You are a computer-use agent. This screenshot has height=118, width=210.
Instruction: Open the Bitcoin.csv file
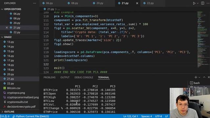[x=14, y=88]
